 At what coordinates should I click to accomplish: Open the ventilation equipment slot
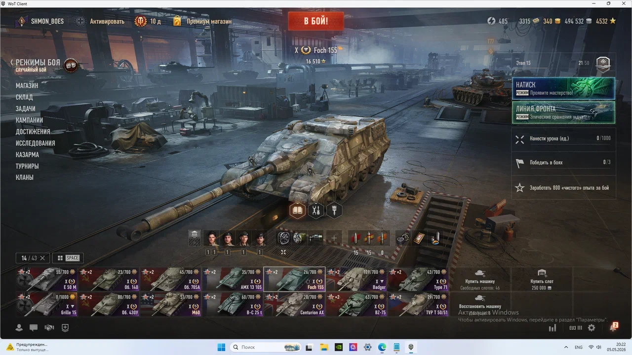pos(283,238)
